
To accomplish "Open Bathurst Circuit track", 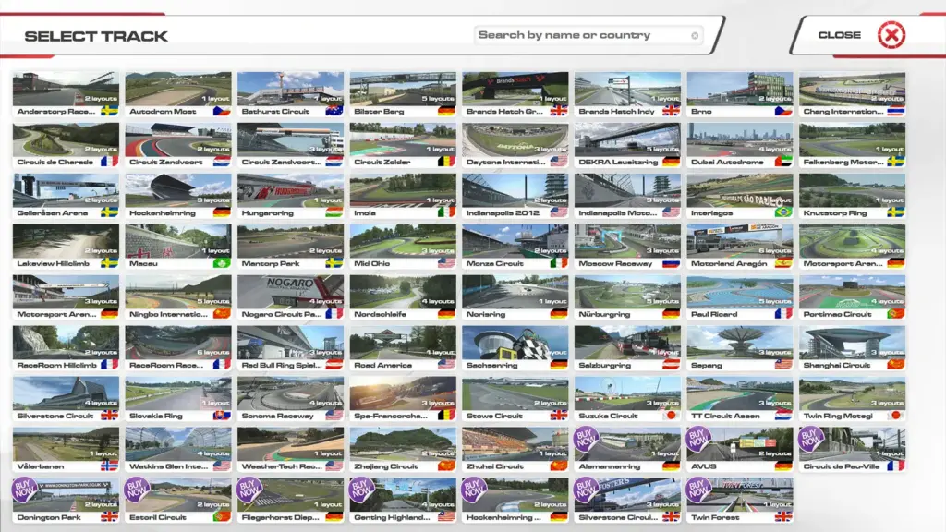I will click(x=290, y=92).
